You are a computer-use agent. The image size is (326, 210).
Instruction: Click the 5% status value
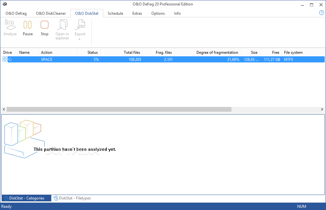click(x=96, y=60)
